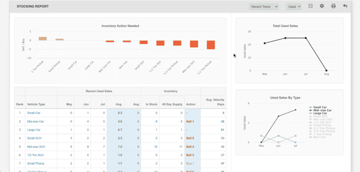Viewport: 360px width, 172px height.
Task: Open the Mid-size SUV vehicle type link
Action: tap(36, 147)
